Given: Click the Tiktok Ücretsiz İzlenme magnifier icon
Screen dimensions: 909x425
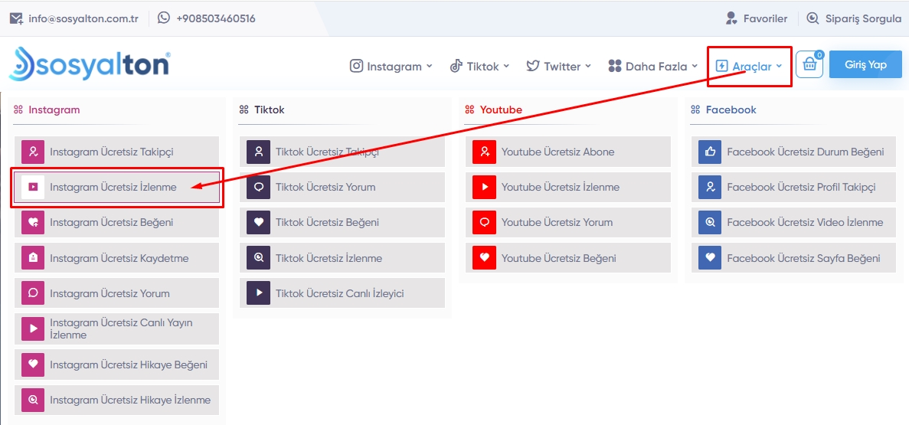Looking at the screenshot, I should pos(259,258).
